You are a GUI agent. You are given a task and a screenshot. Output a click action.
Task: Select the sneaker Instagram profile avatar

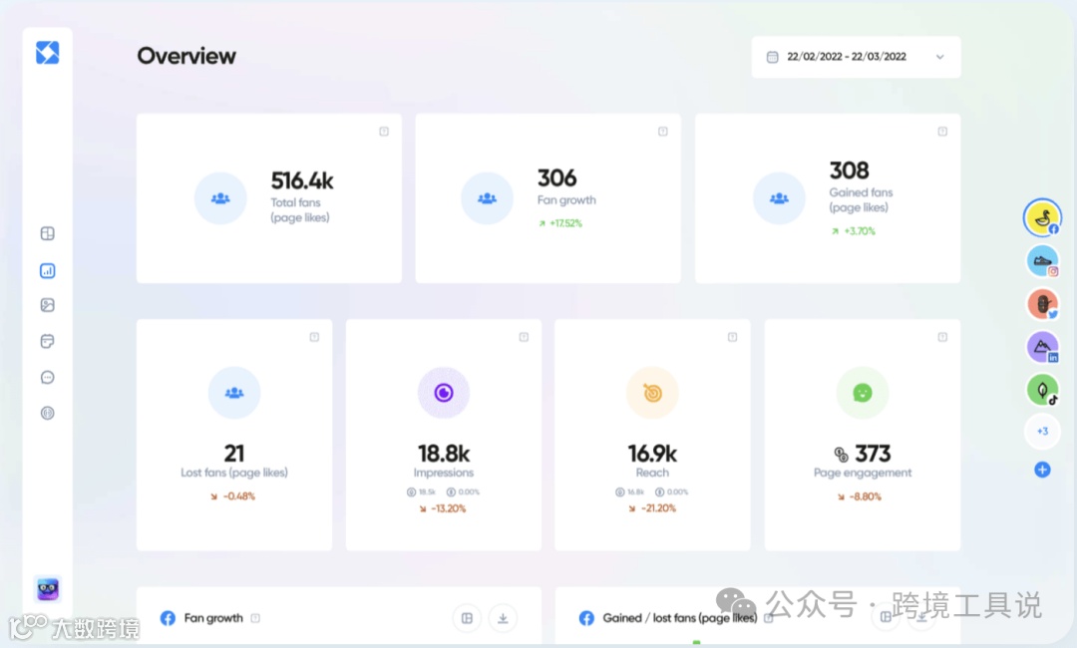click(1043, 261)
